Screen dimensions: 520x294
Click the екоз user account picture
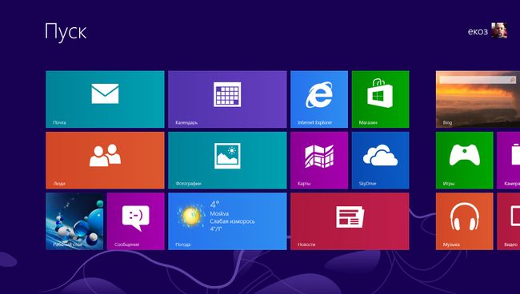point(499,30)
